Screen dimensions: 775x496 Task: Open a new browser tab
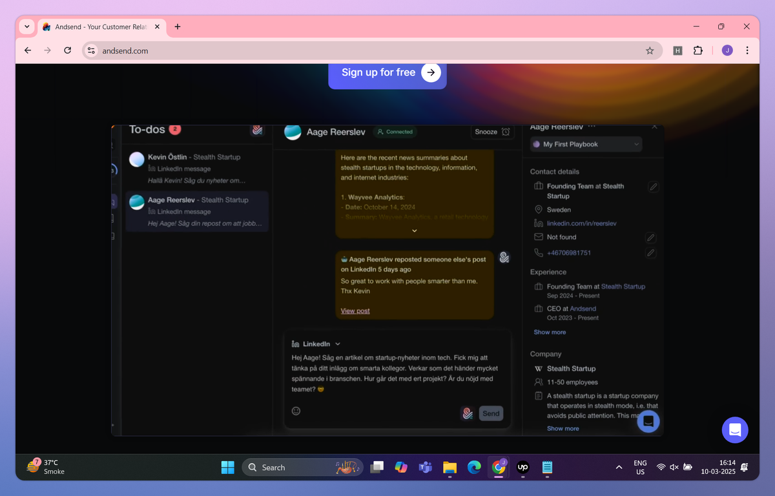tap(178, 26)
